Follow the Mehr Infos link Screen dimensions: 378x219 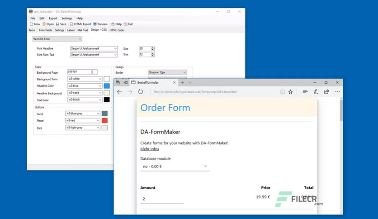[x=150, y=149]
